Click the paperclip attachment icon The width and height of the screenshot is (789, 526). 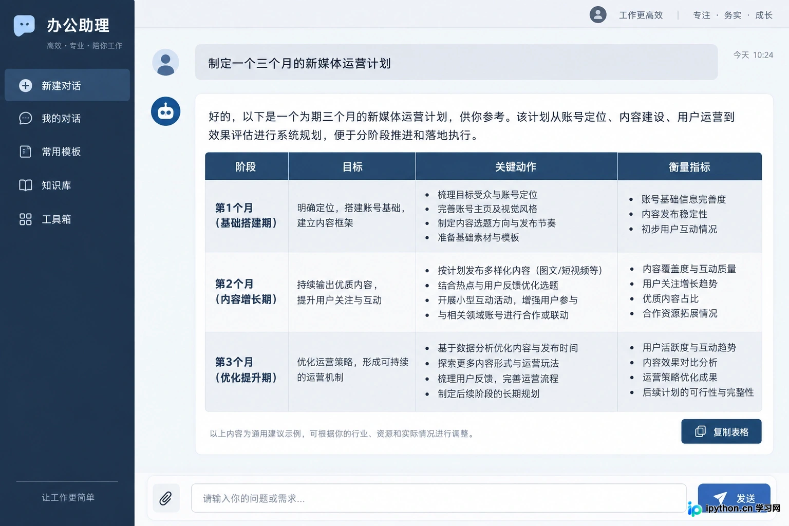pos(166,498)
